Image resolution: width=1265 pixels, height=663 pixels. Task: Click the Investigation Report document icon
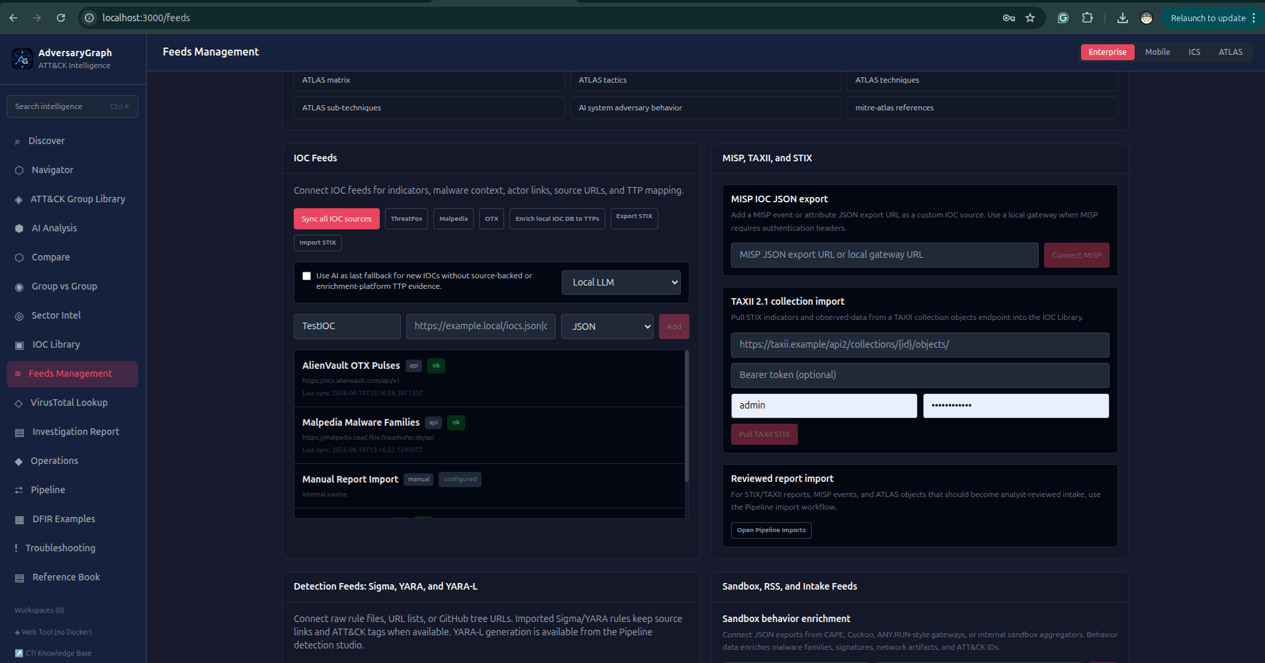click(x=19, y=432)
